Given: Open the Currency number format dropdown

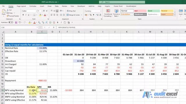Looking at the screenshot, I should [101, 11].
